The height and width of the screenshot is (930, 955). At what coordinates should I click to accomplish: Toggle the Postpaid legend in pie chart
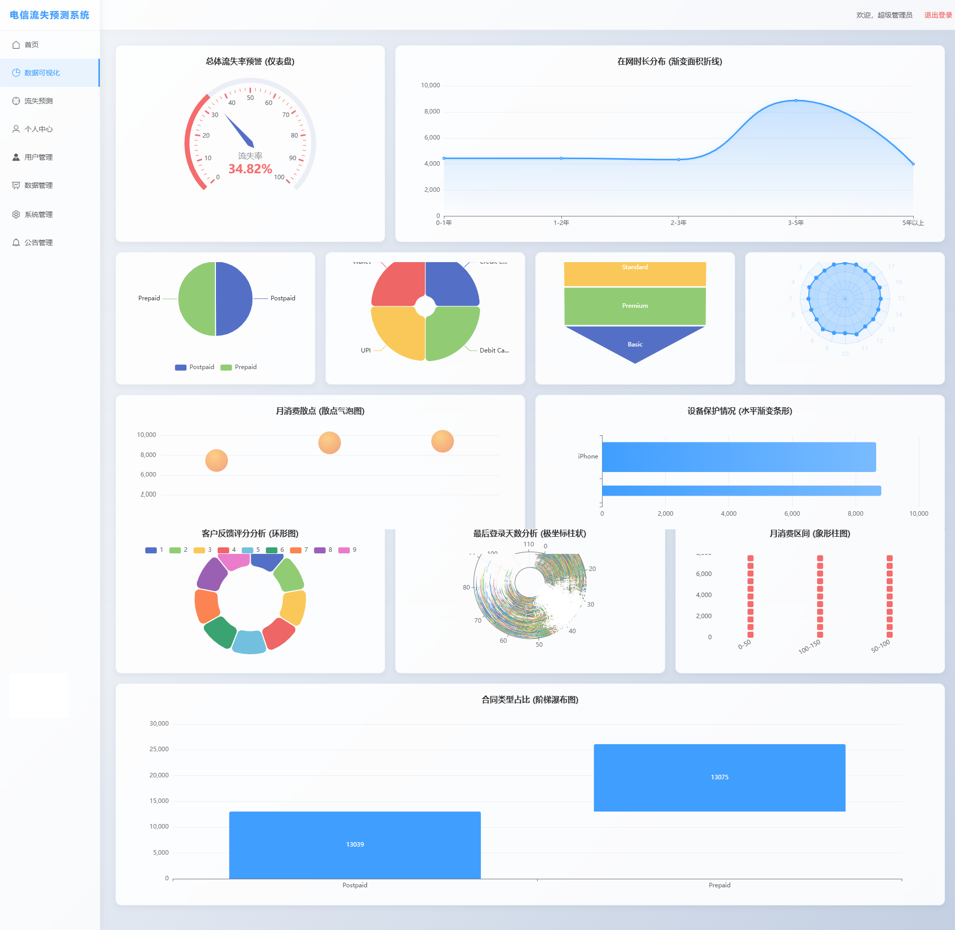195,367
